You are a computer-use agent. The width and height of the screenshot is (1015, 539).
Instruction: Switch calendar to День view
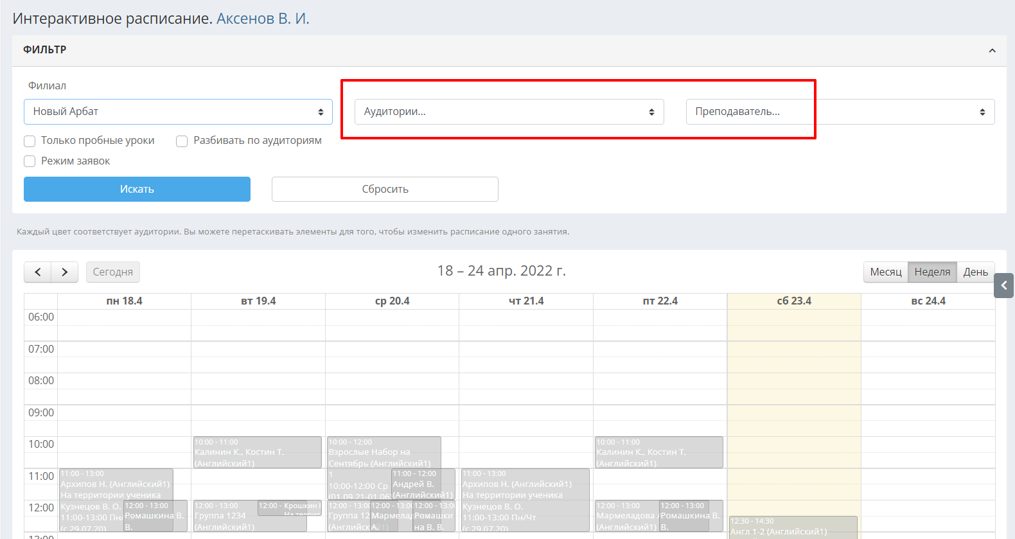coord(976,272)
